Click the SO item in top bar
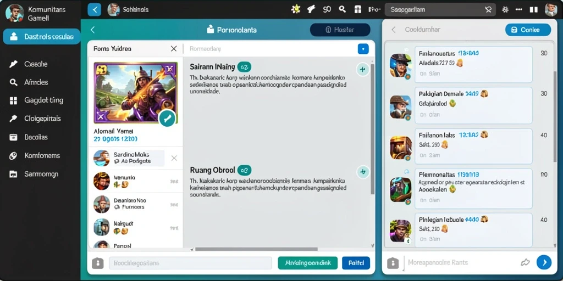 coord(327,10)
